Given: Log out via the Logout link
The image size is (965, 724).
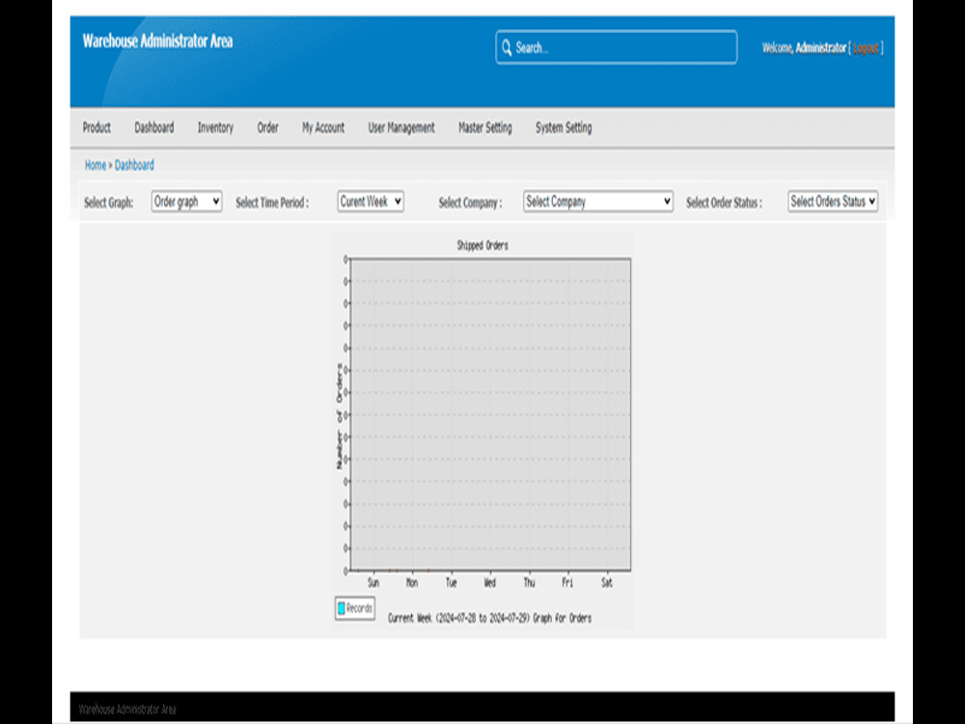Looking at the screenshot, I should tap(866, 48).
